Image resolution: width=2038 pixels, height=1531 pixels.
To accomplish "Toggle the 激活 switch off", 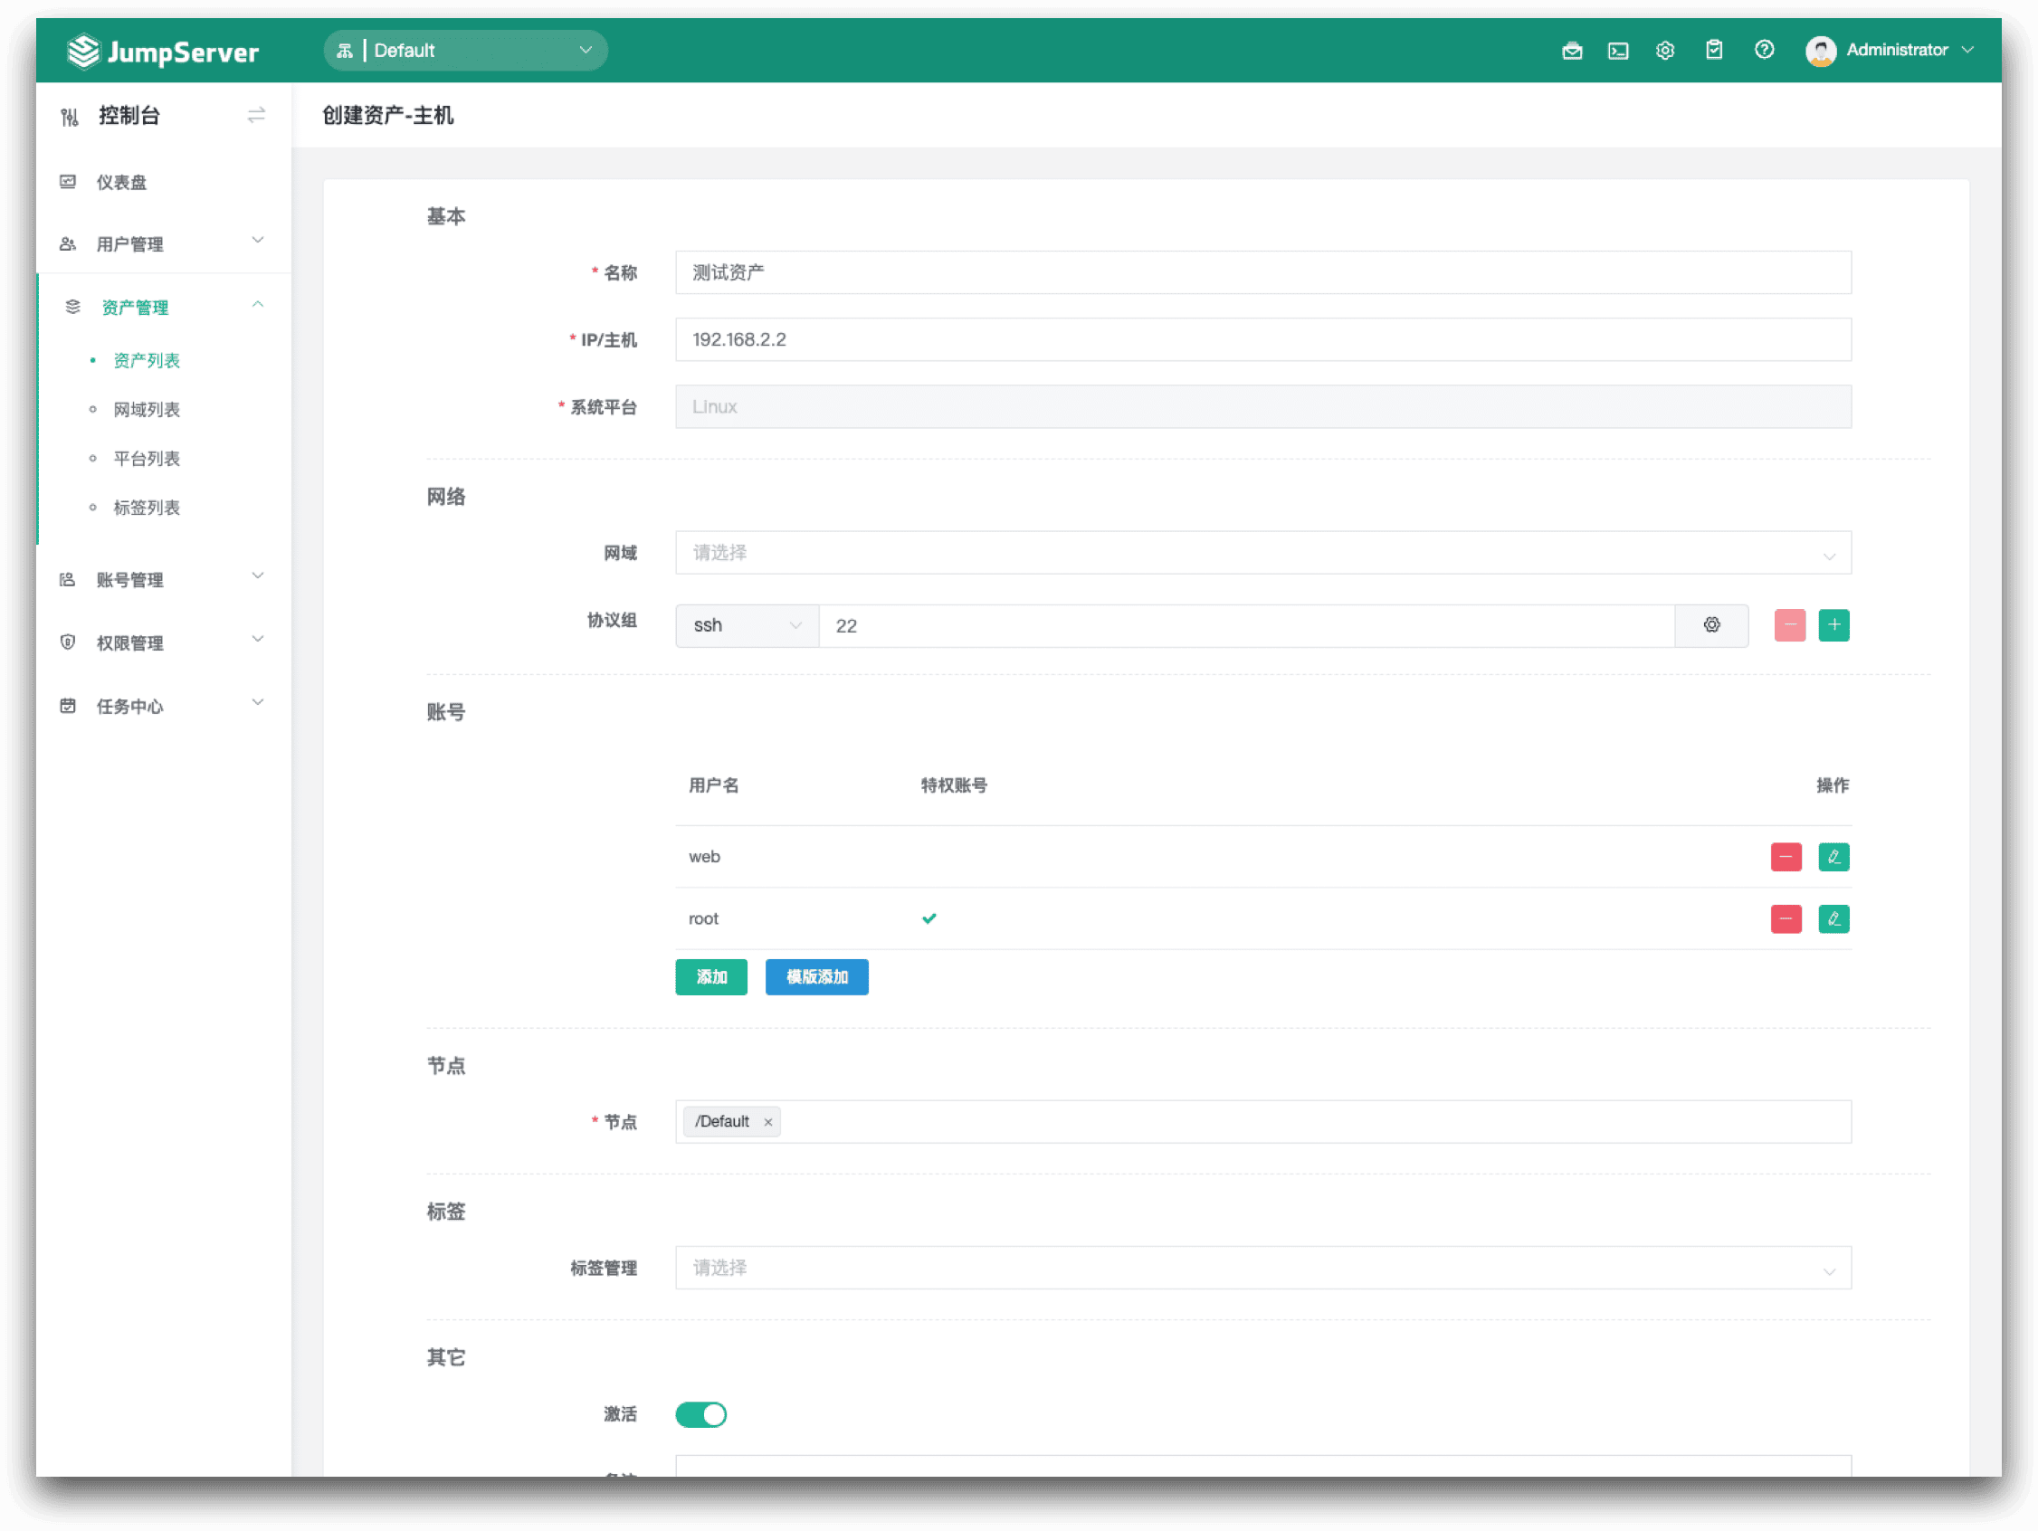I will [701, 1414].
